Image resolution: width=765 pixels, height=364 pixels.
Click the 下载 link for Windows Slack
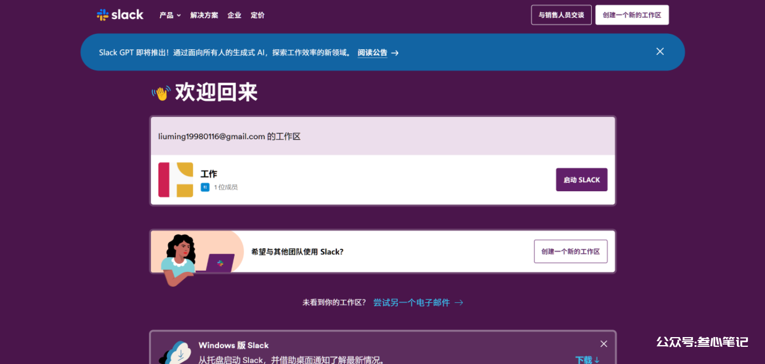(588, 360)
